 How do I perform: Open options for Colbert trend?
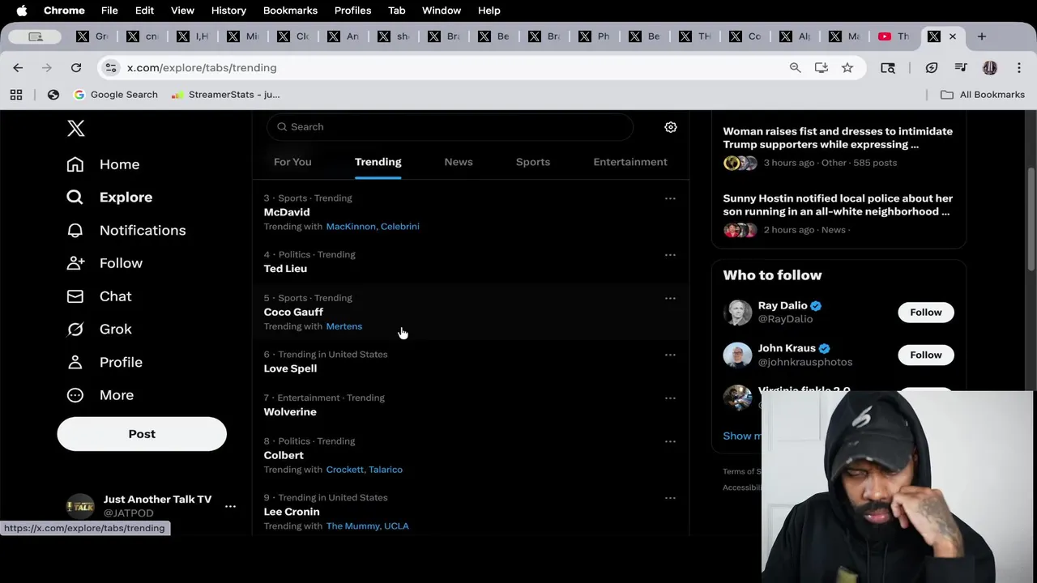click(670, 441)
